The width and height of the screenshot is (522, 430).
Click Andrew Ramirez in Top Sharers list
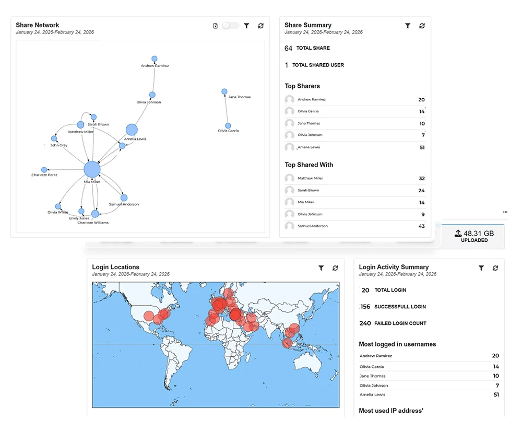point(311,99)
